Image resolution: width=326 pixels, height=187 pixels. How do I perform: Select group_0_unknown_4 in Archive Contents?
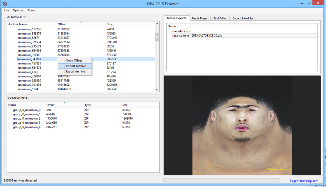(x=27, y=127)
